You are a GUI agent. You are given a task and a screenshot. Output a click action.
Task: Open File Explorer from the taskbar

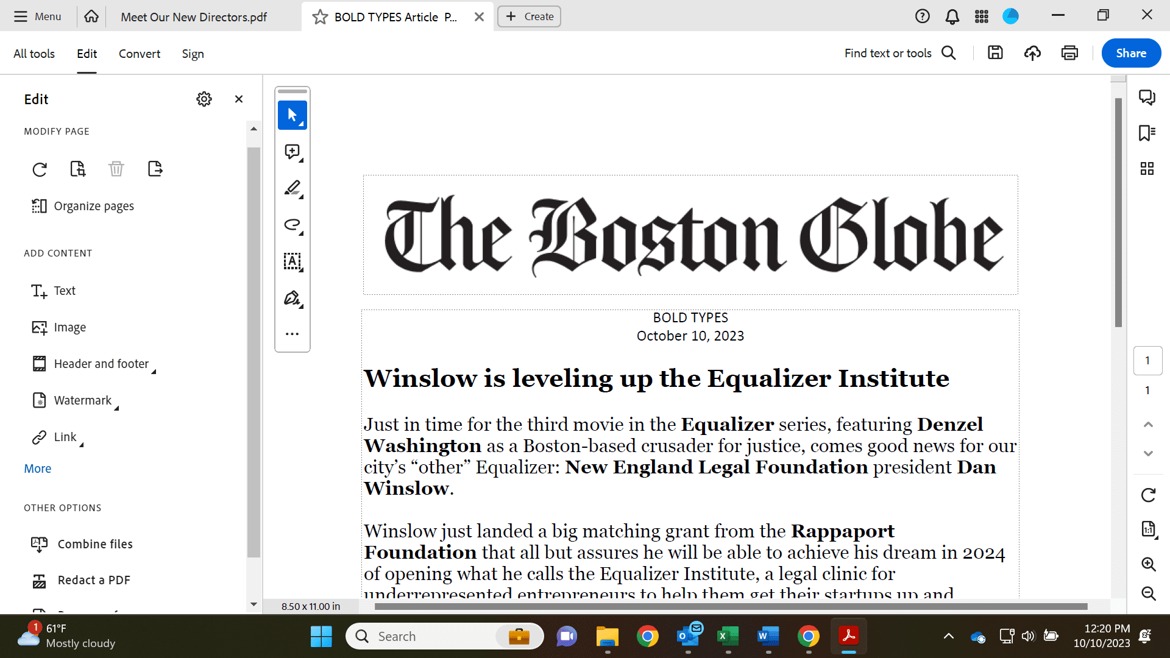(607, 637)
